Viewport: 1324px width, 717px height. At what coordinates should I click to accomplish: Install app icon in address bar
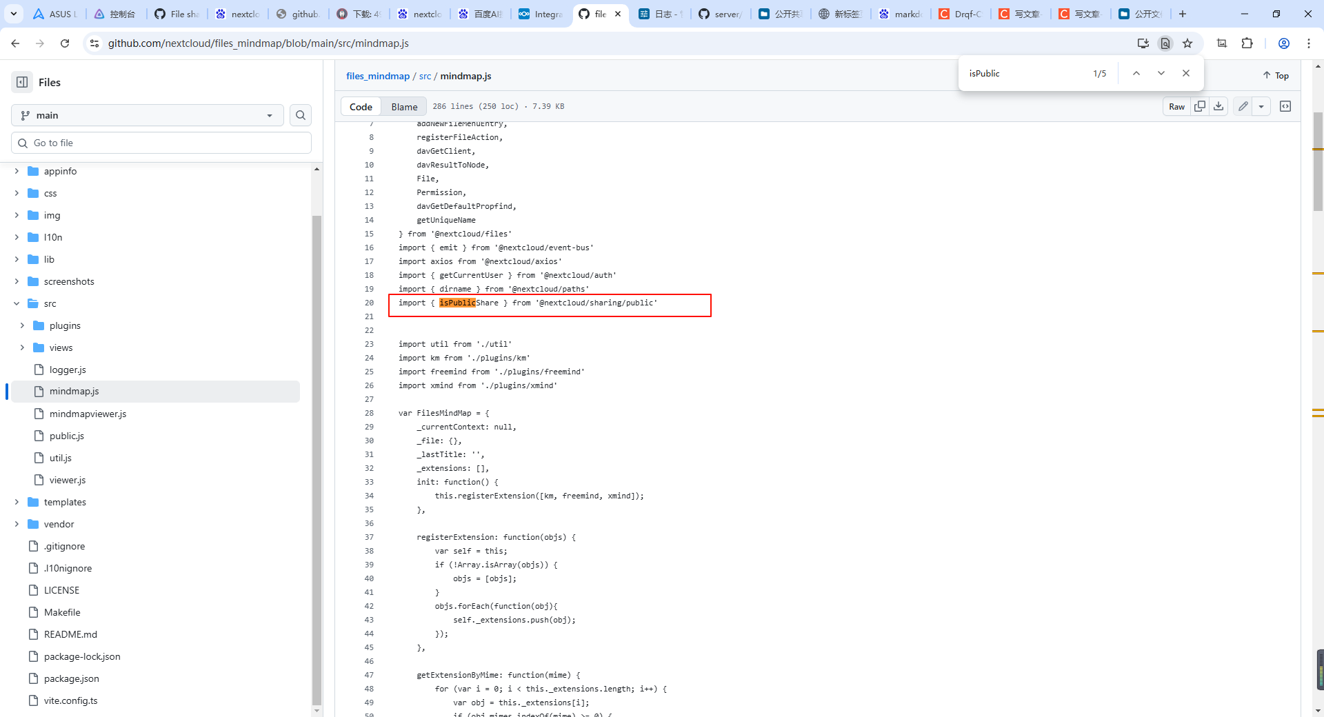click(1143, 43)
